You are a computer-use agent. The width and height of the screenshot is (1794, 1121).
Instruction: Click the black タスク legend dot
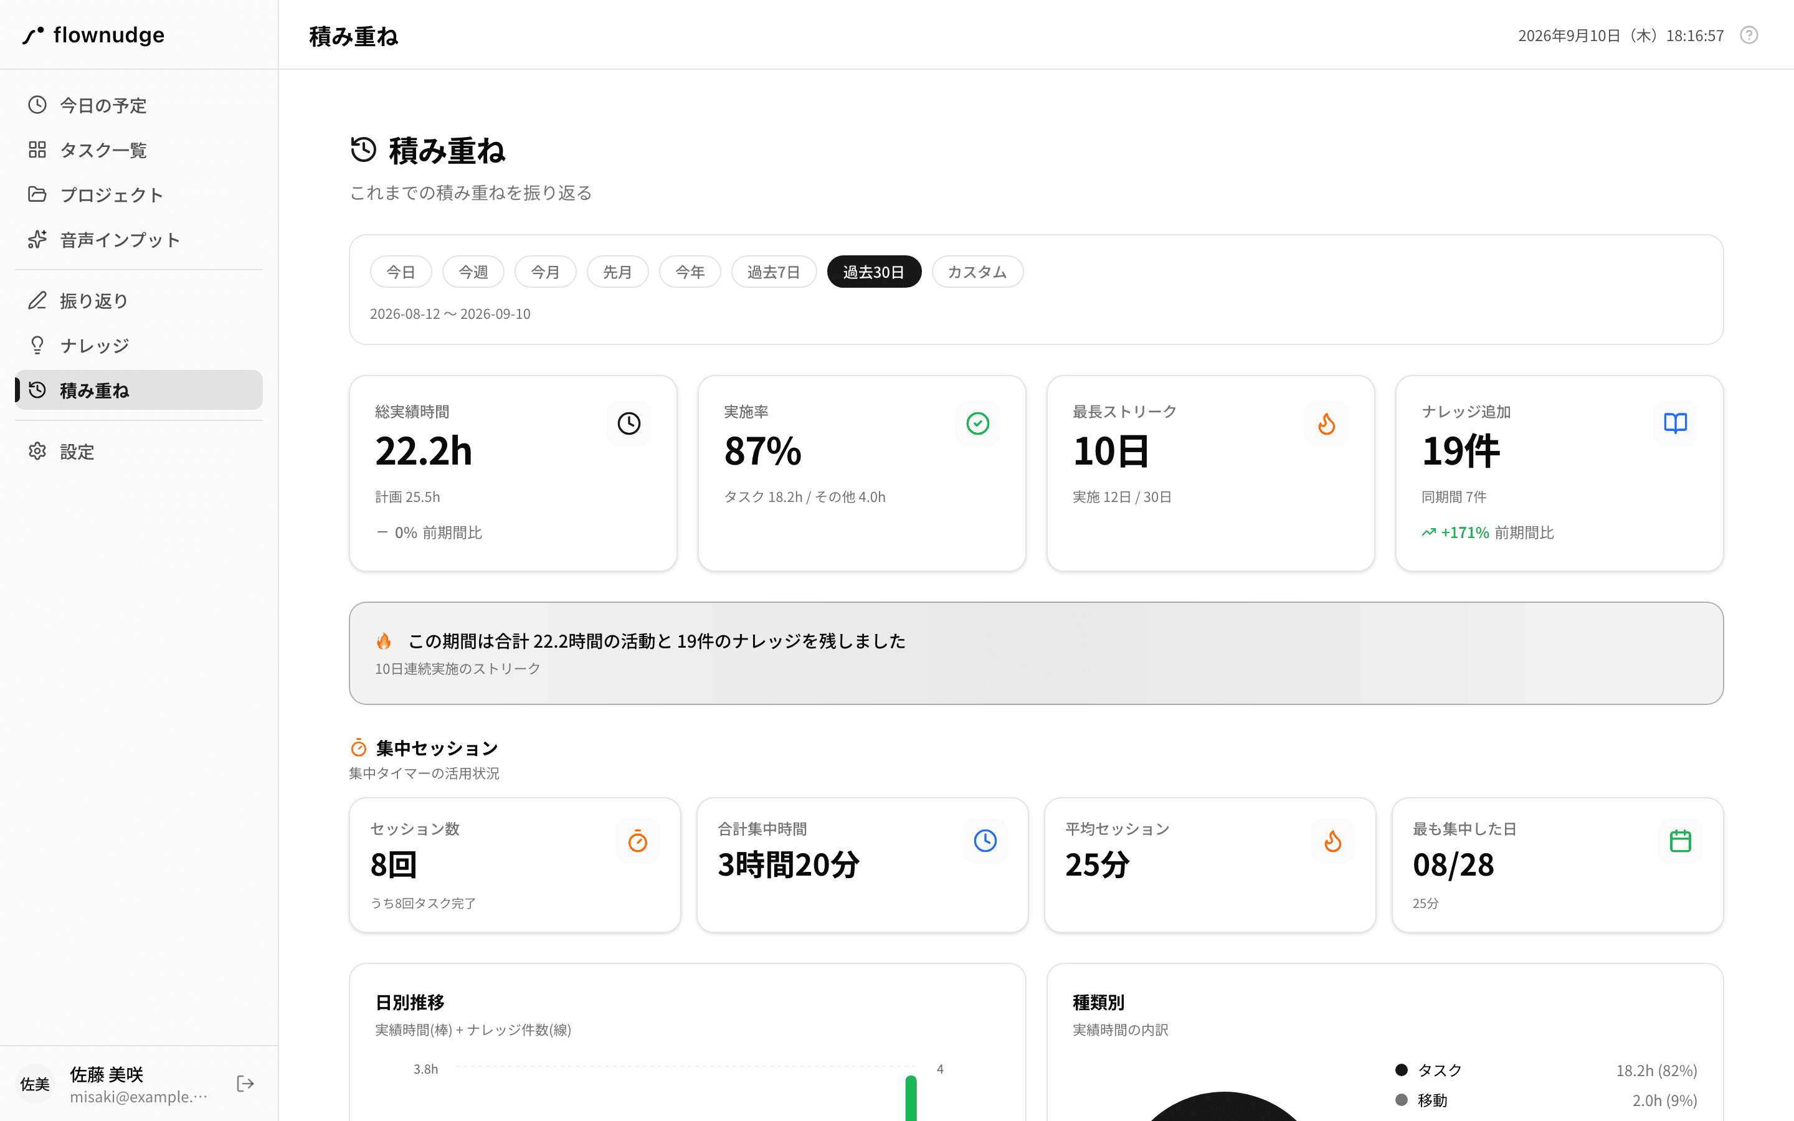point(1401,1070)
